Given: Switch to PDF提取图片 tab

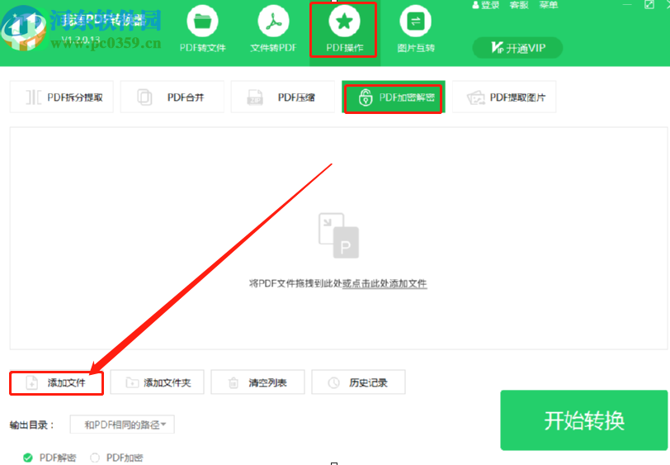Looking at the screenshot, I should click(x=504, y=97).
